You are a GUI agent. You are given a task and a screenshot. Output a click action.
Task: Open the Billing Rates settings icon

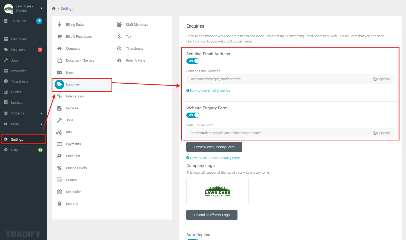pyautogui.click(x=59, y=24)
